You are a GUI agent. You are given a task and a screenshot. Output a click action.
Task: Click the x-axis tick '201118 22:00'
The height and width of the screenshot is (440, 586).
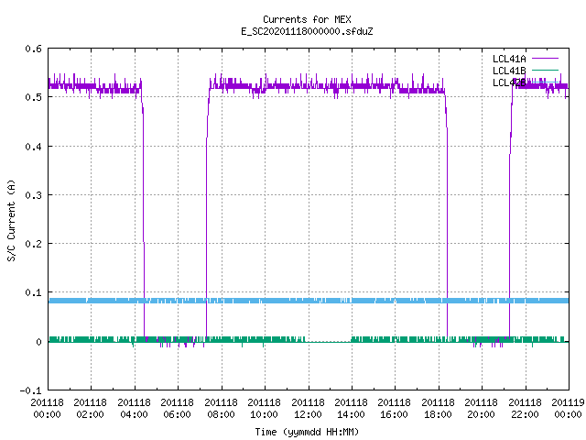[525, 409]
